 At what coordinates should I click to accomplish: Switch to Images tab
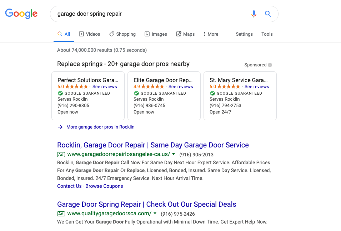pyautogui.click(x=156, y=34)
